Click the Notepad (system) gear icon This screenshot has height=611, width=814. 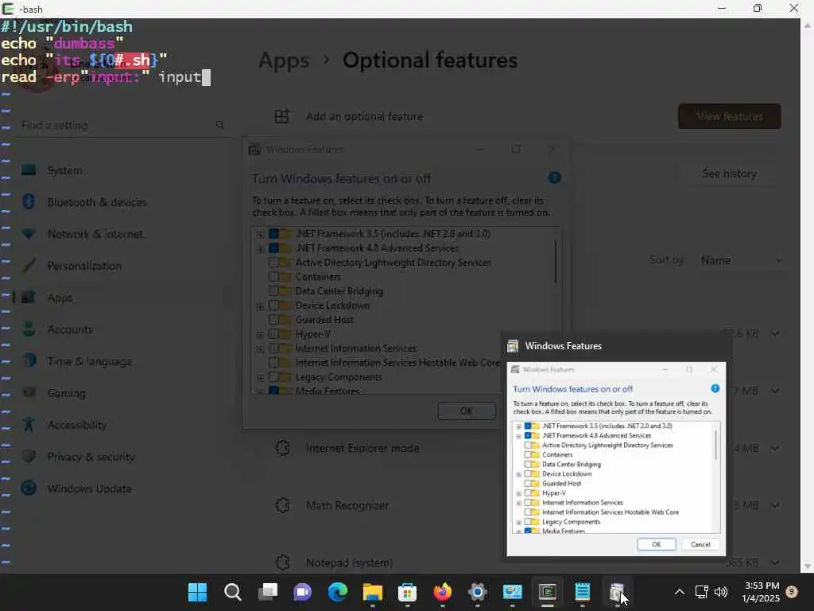click(x=282, y=562)
